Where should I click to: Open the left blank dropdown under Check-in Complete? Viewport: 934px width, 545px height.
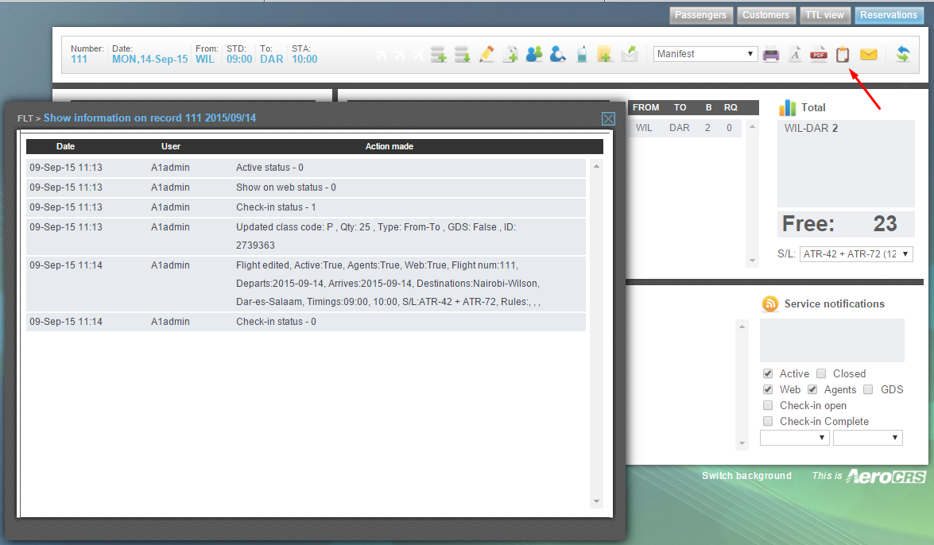795,438
